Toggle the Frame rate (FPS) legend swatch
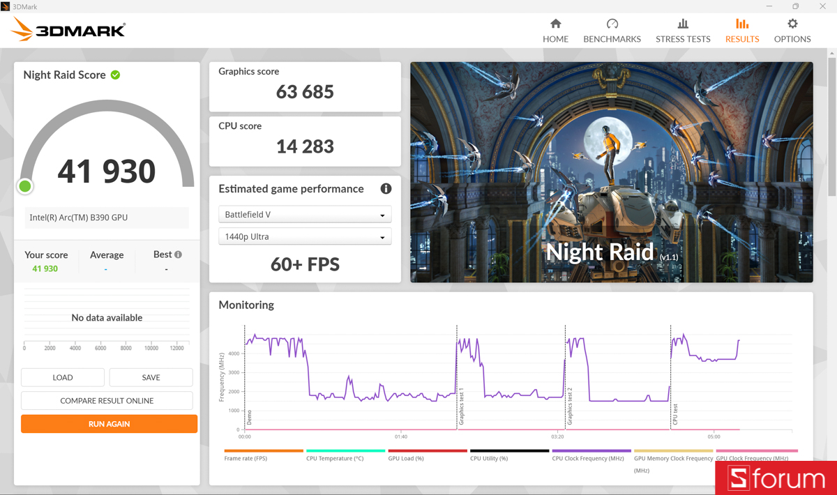 click(x=264, y=451)
